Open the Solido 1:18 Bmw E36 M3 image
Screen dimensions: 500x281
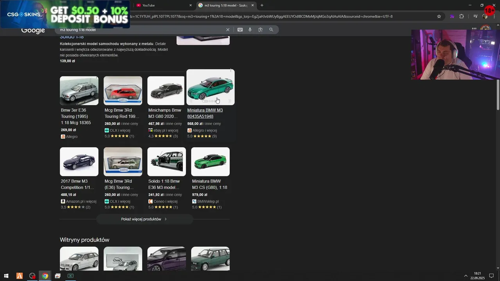(166, 162)
